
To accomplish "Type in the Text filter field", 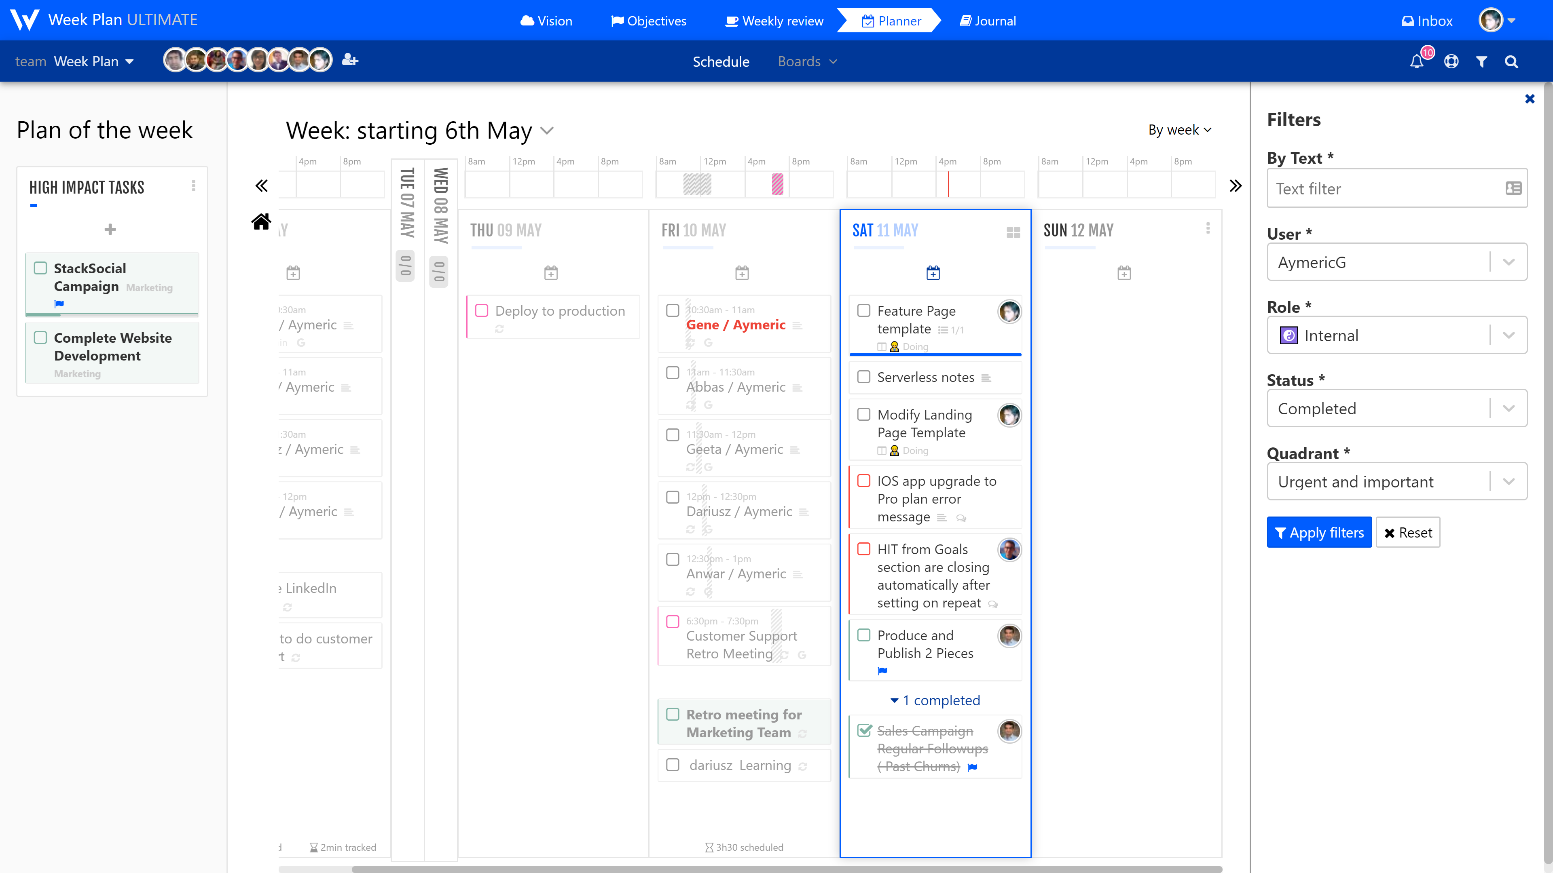I will 1375,189.
